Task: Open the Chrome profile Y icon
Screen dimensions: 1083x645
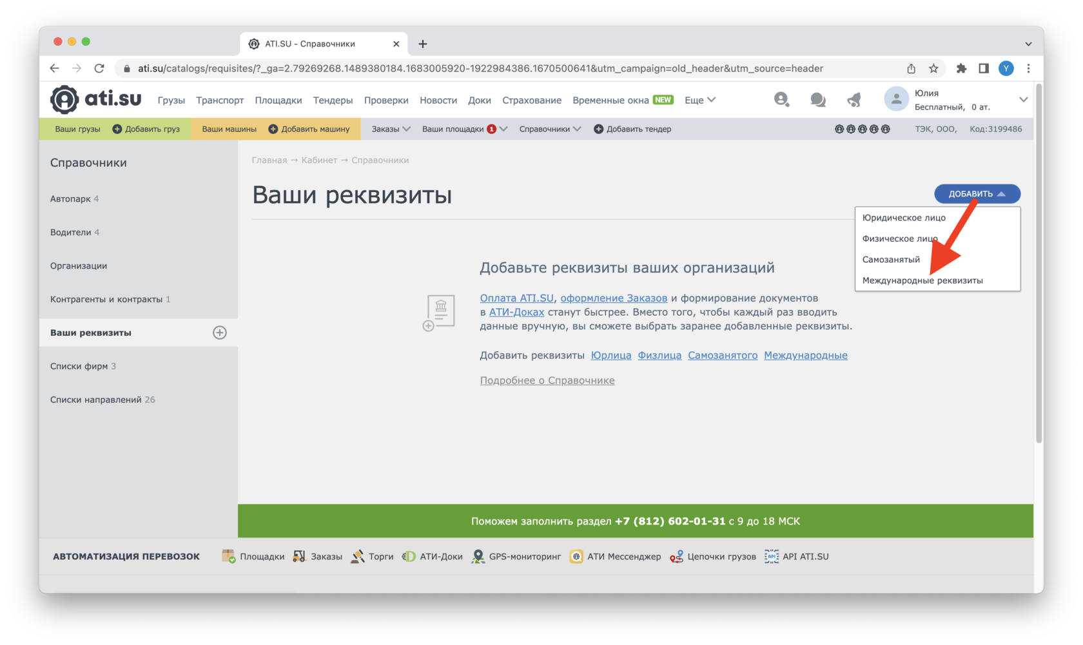Action: pyautogui.click(x=1006, y=68)
